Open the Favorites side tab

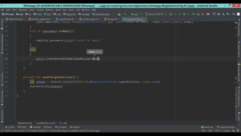click(x=2, y=116)
